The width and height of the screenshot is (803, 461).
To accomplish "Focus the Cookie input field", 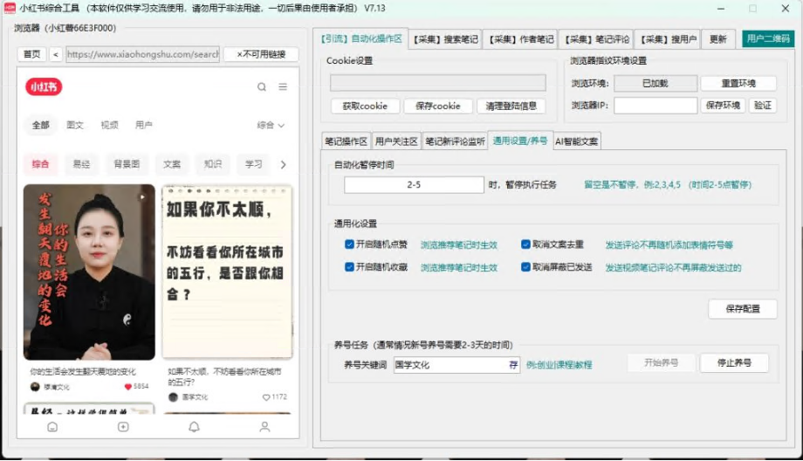I will pos(438,82).
